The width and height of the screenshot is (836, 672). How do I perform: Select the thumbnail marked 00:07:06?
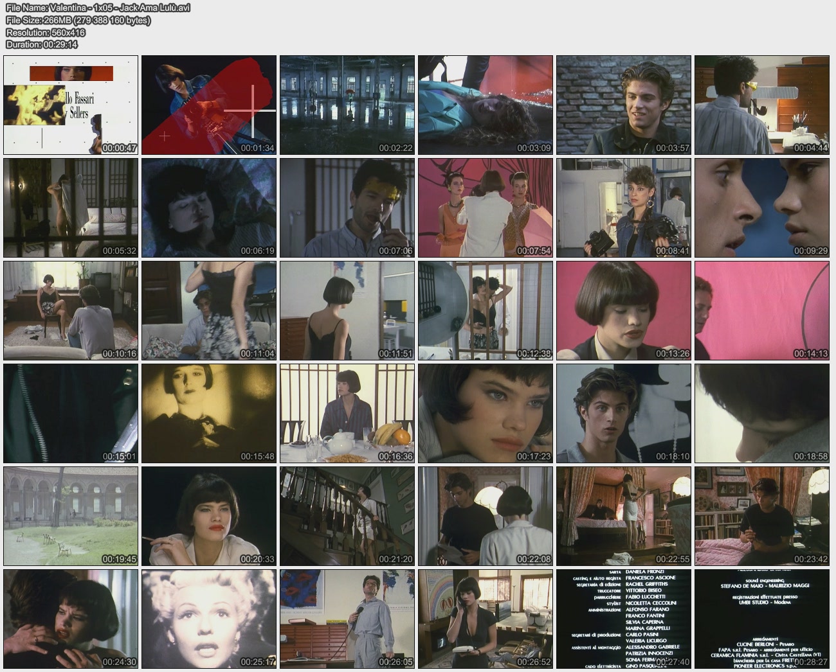[x=347, y=208]
